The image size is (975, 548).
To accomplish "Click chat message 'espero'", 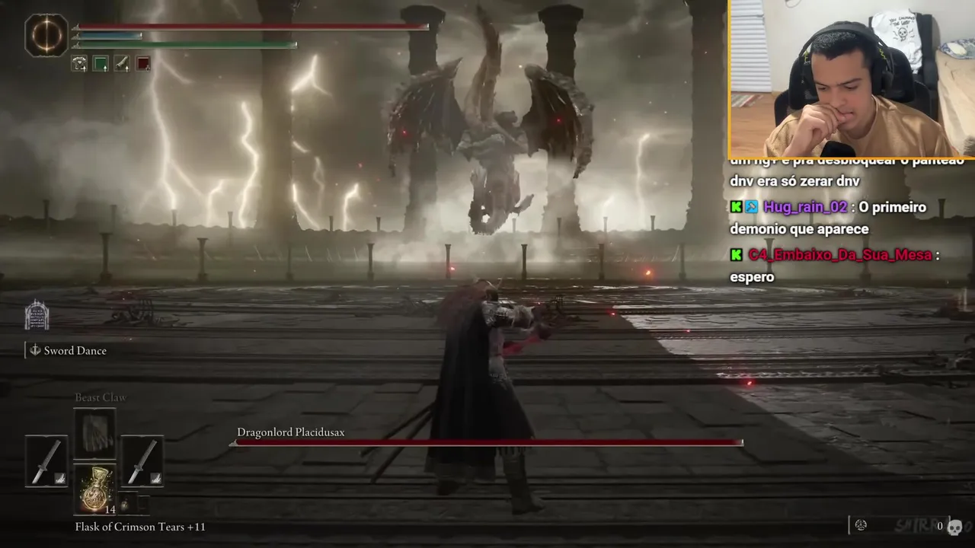I will (x=752, y=278).
